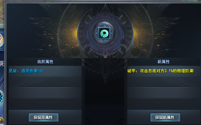Viewport: 201px width, 125px height.
Task: Click the 保留新属性 button
Action: 165,117
